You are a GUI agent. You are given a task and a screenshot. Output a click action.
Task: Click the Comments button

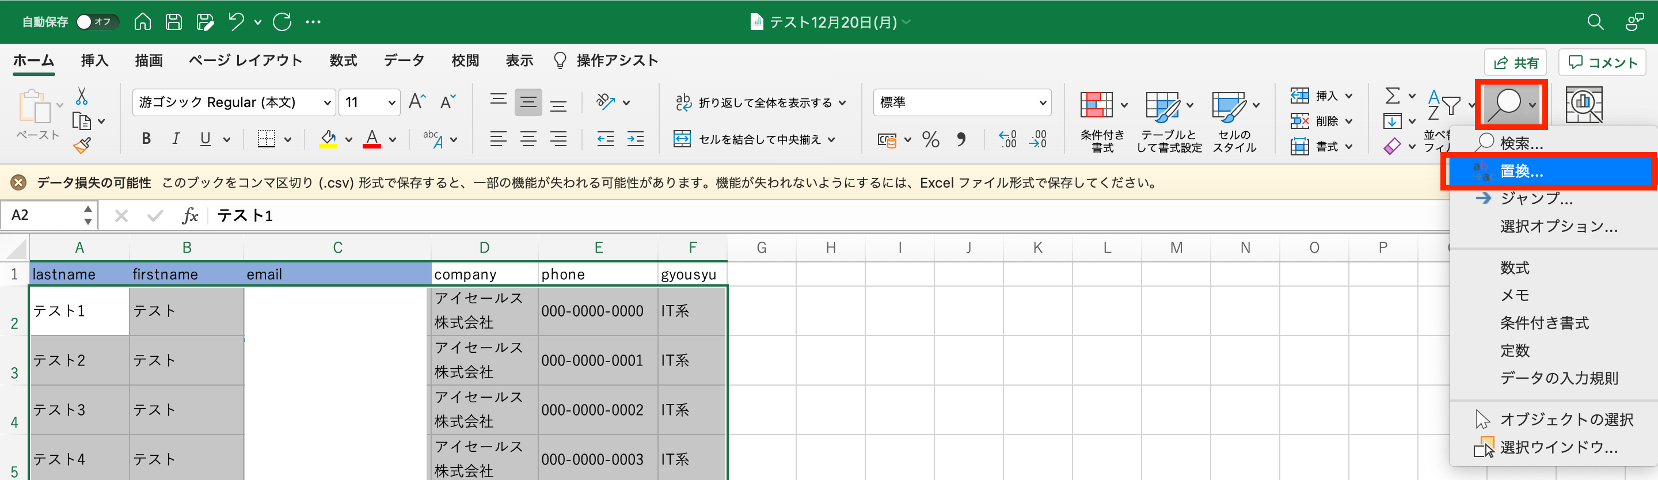coord(1602,62)
